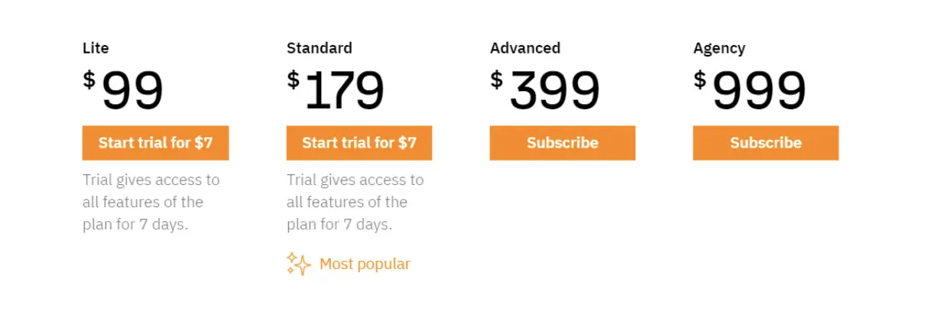Select the Advanced plan heading

point(525,48)
